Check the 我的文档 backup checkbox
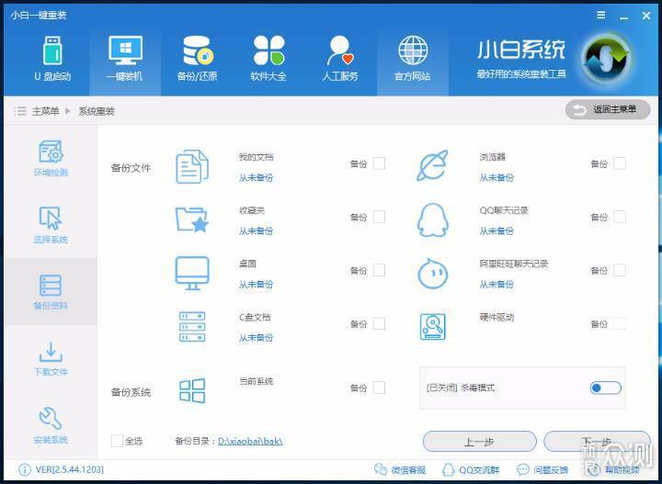Viewport: 662px width, 484px height. coord(379,163)
